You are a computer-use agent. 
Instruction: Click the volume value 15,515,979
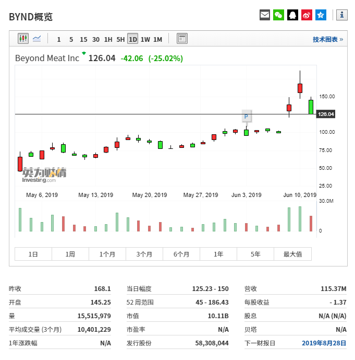[94, 316]
